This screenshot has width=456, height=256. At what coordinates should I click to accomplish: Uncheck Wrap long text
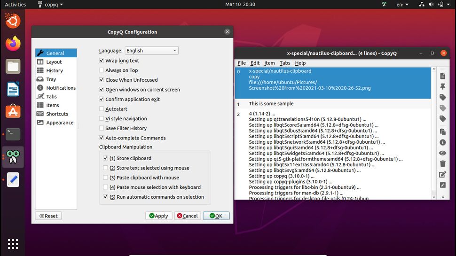pyautogui.click(x=102, y=61)
